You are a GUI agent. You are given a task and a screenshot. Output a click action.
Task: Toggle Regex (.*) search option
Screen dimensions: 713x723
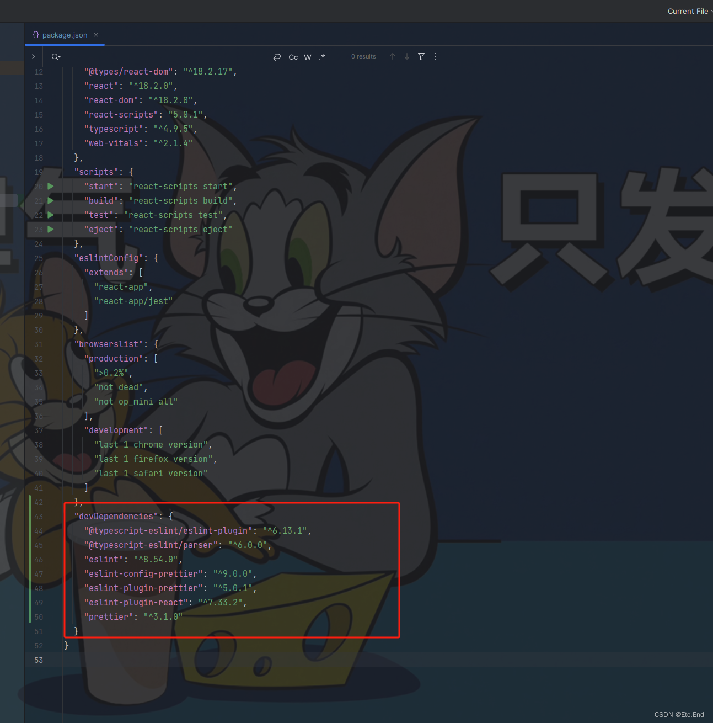tap(322, 57)
